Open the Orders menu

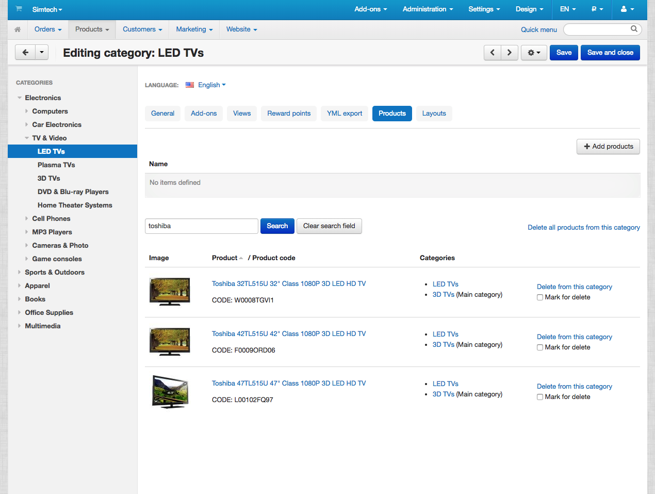[48, 29]
